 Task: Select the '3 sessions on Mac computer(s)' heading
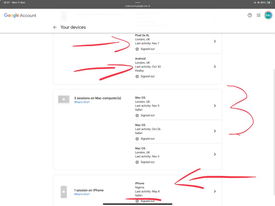(98, 98)
